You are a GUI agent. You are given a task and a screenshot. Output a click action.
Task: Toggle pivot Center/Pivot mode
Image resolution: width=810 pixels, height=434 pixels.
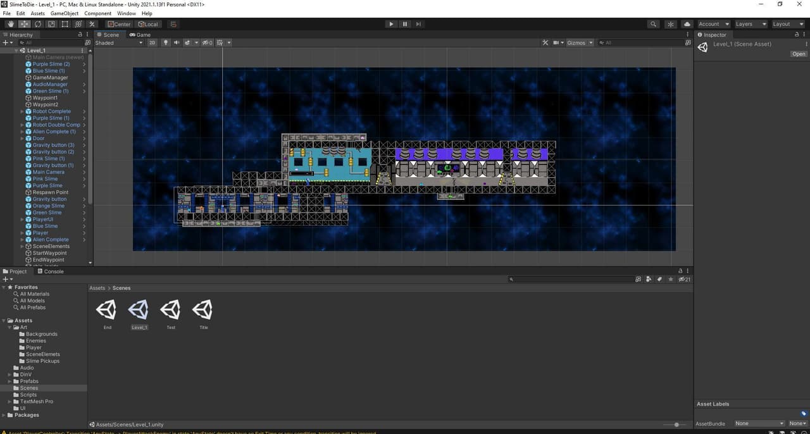[118, 24]
